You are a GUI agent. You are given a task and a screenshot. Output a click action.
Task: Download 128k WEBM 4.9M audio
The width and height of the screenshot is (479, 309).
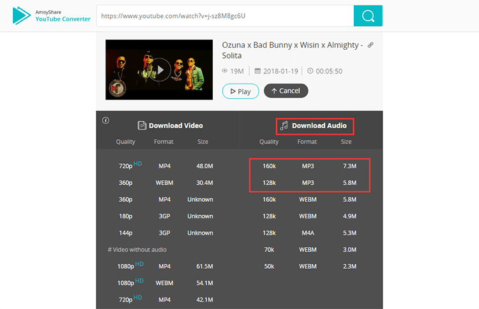310,216
